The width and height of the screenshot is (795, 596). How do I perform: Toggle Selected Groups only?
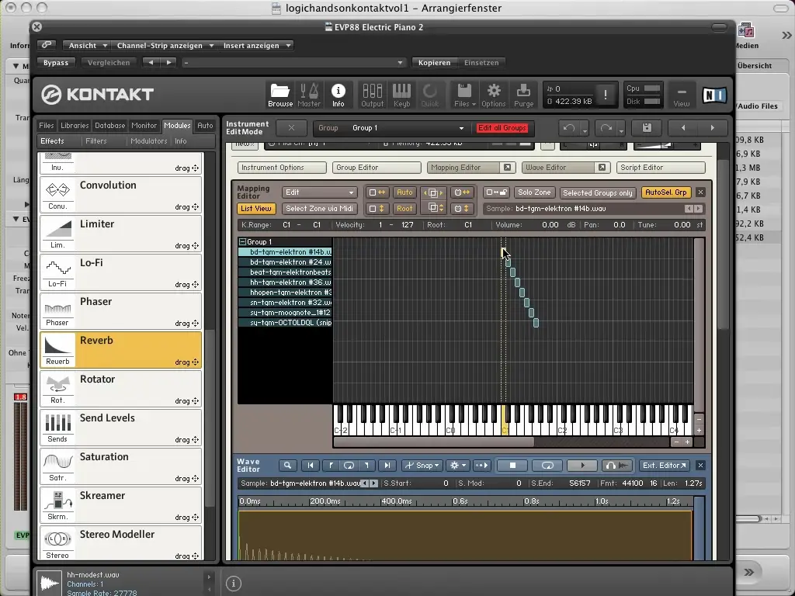coord(597,192)
